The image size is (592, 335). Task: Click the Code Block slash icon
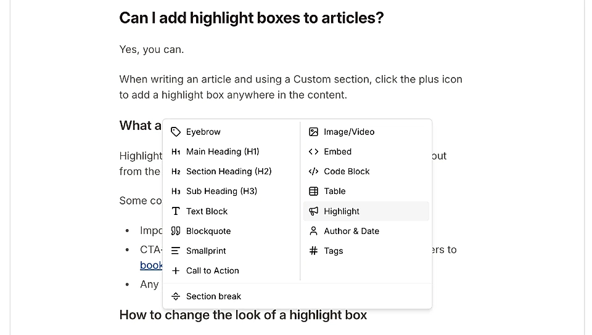(313, 171)
